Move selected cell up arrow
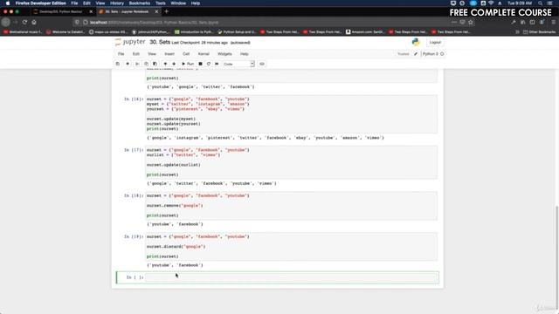The height and width of the screenshot is (314, 559). pyautogui.click(x=165, y=64)
